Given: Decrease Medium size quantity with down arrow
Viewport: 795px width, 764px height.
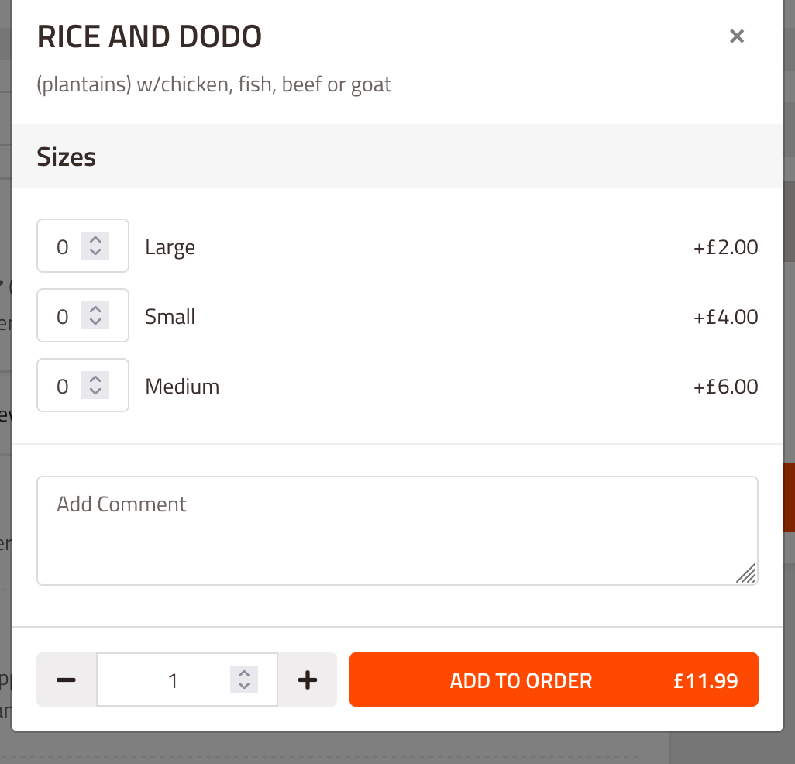Looking at the screenshot, I should (x=95, y=392).
